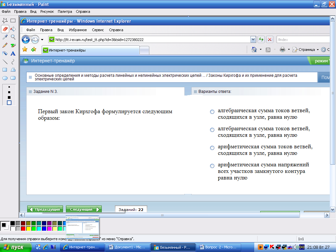Select the 'арифметическая сумма токов ветвей' radio option
This screenshot has height=252, width=336.
[x=212, y=148]
